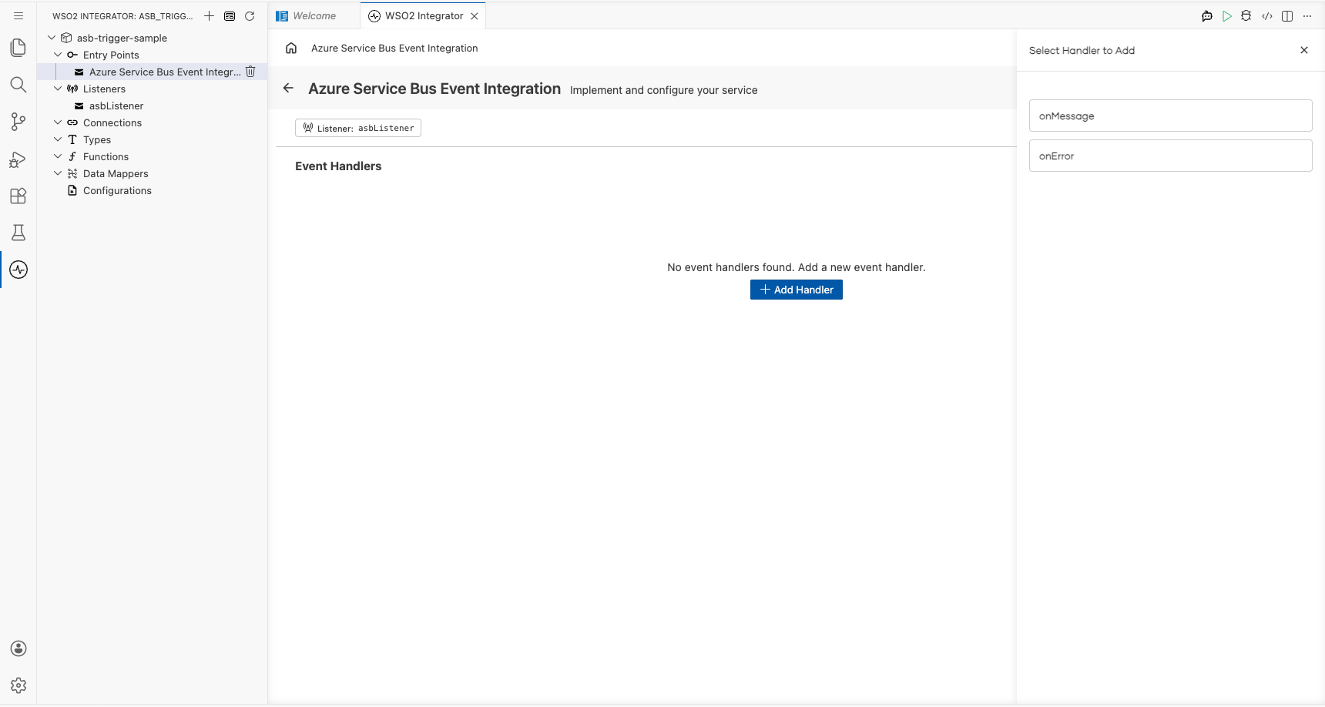Expand the Types node
The image size is (1325, 707).
58,139
